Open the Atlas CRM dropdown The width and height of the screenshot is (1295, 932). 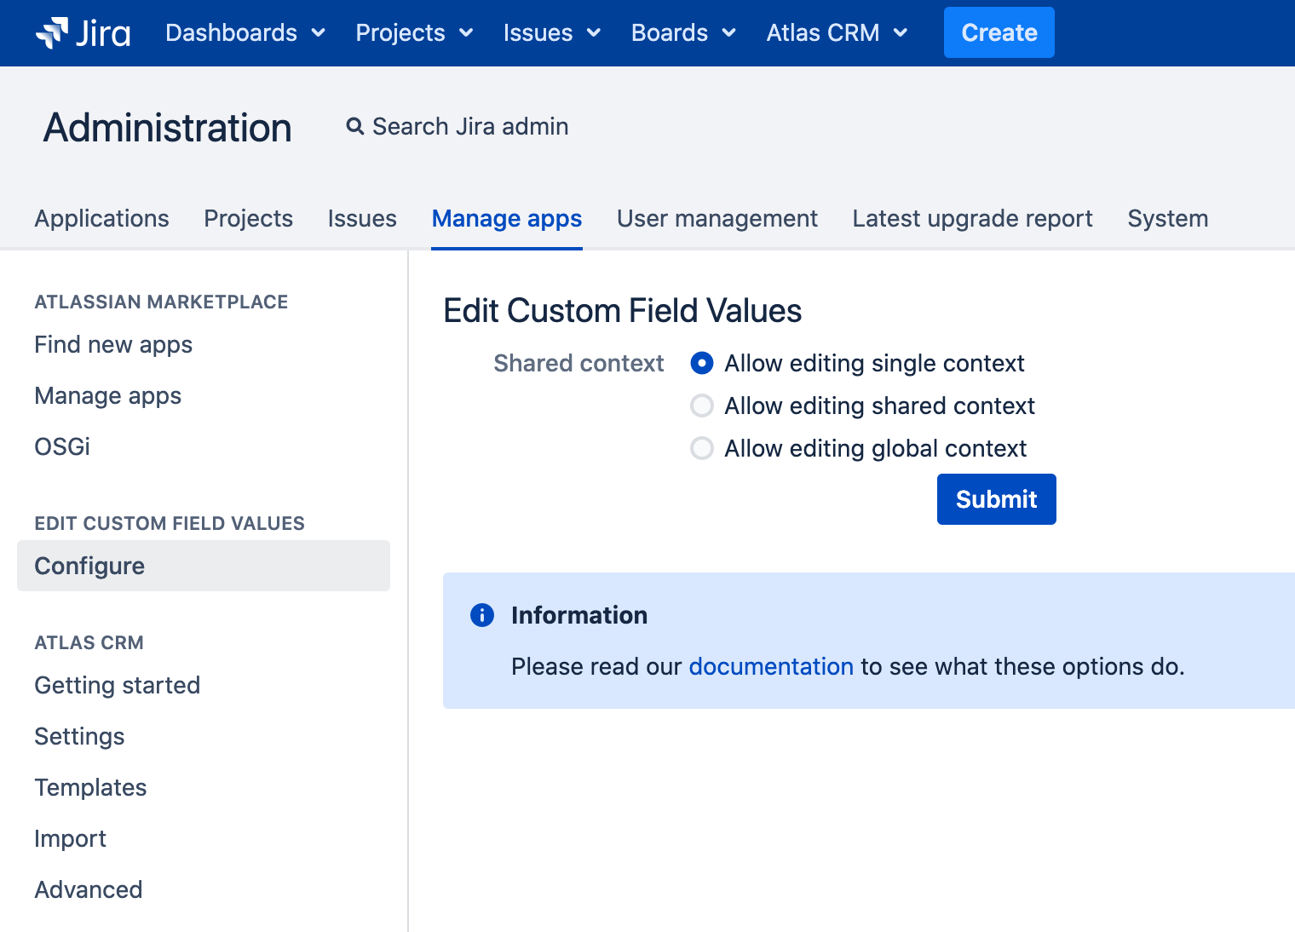[836, 32]
